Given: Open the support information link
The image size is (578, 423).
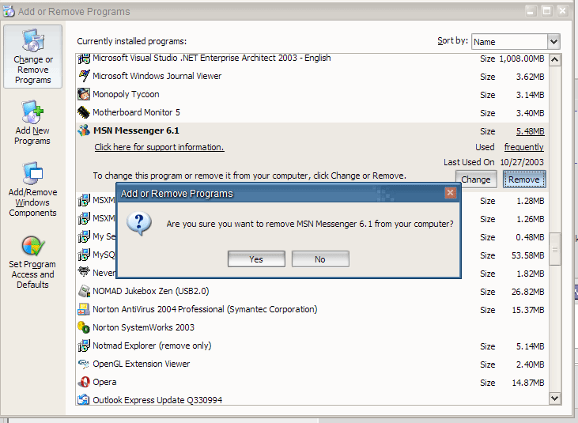Looking at the screenshot, I should (x=159, y=147).
